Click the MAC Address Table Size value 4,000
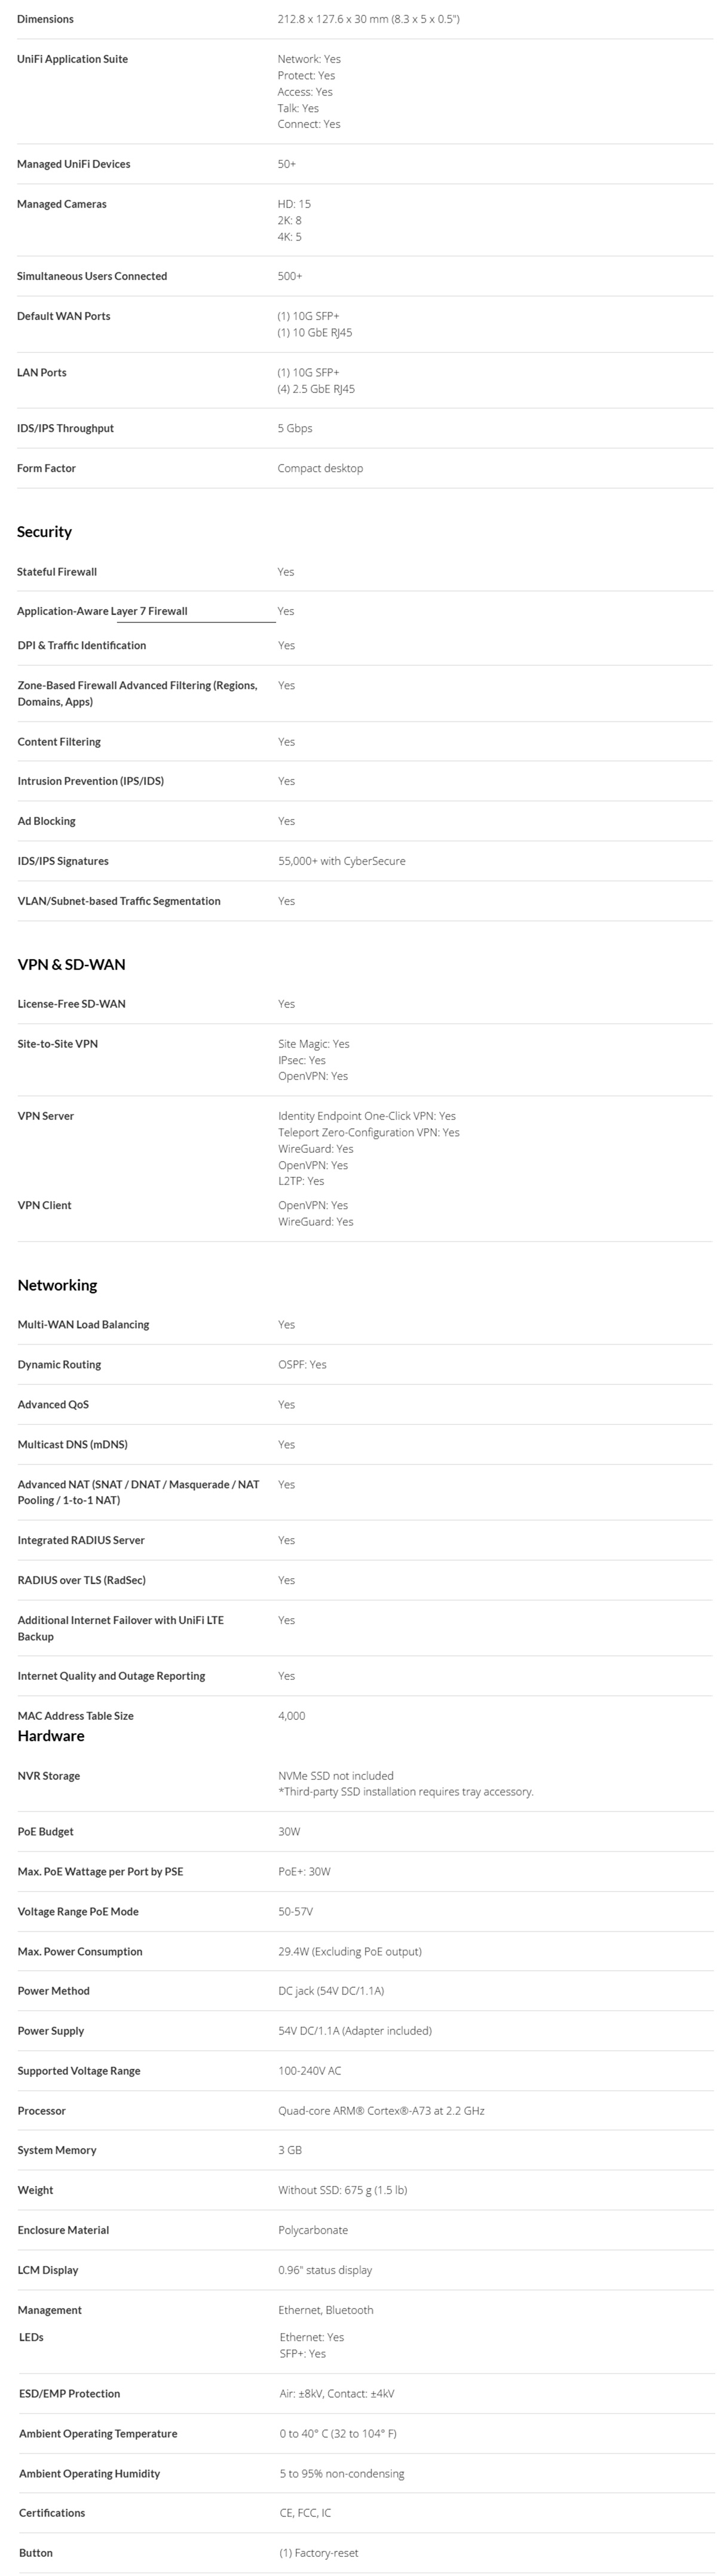This screenshot has width=717, height=2576. click(x=292, y=1716)
